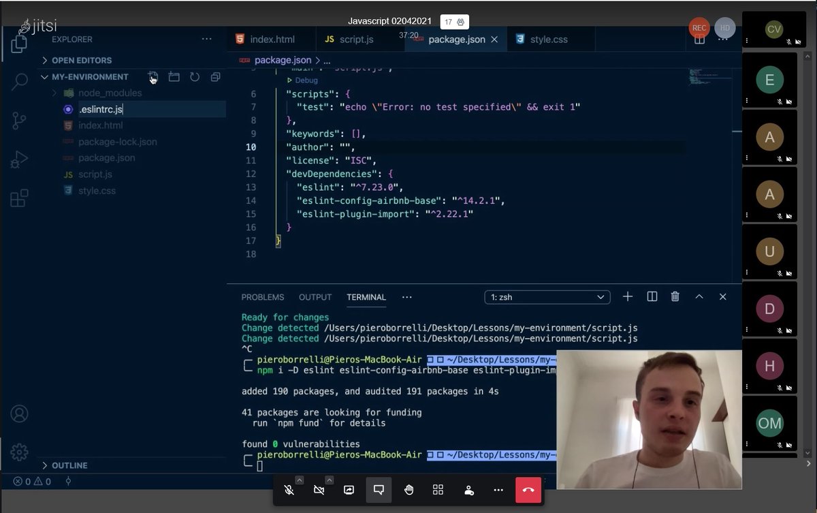817x513 pixels.
Task: Open the invite people option
Action: (468, 490)
